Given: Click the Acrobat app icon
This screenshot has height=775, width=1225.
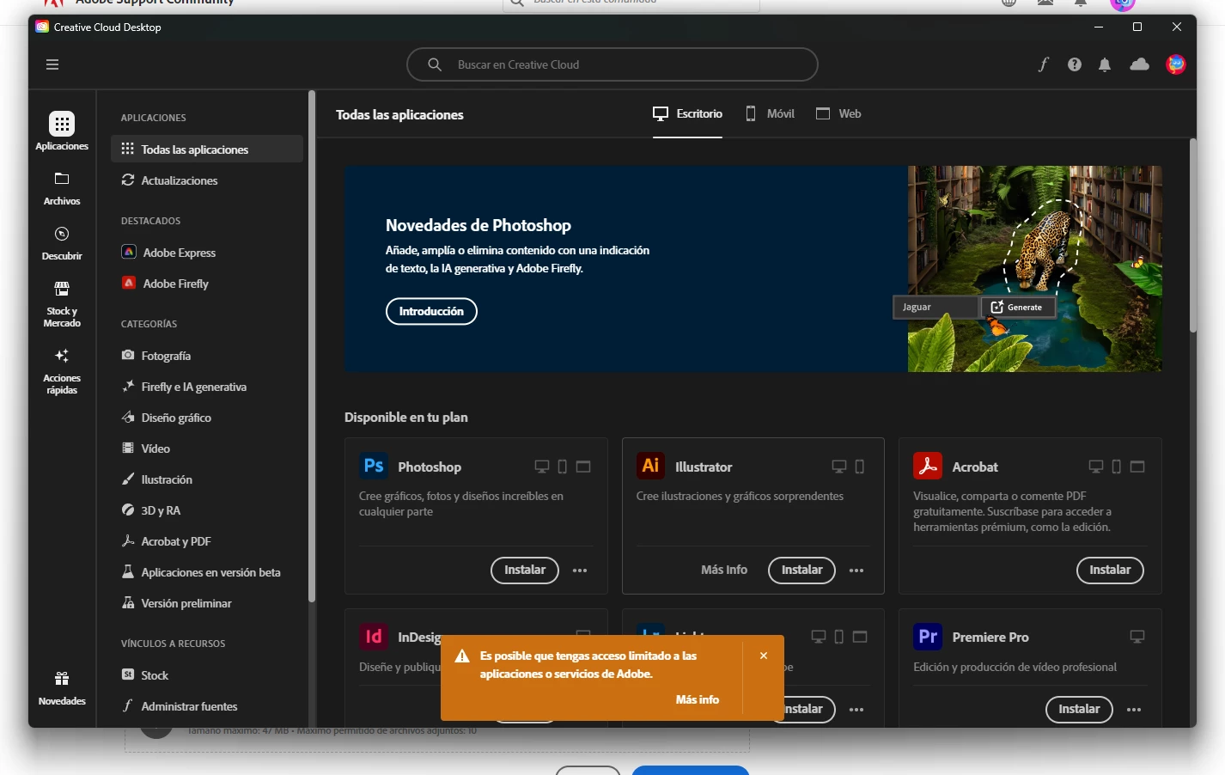Looking at the screenshot, I should pos(928,466).
